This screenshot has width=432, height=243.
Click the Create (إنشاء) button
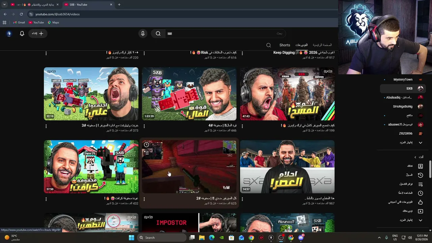[x=38, y=33]
